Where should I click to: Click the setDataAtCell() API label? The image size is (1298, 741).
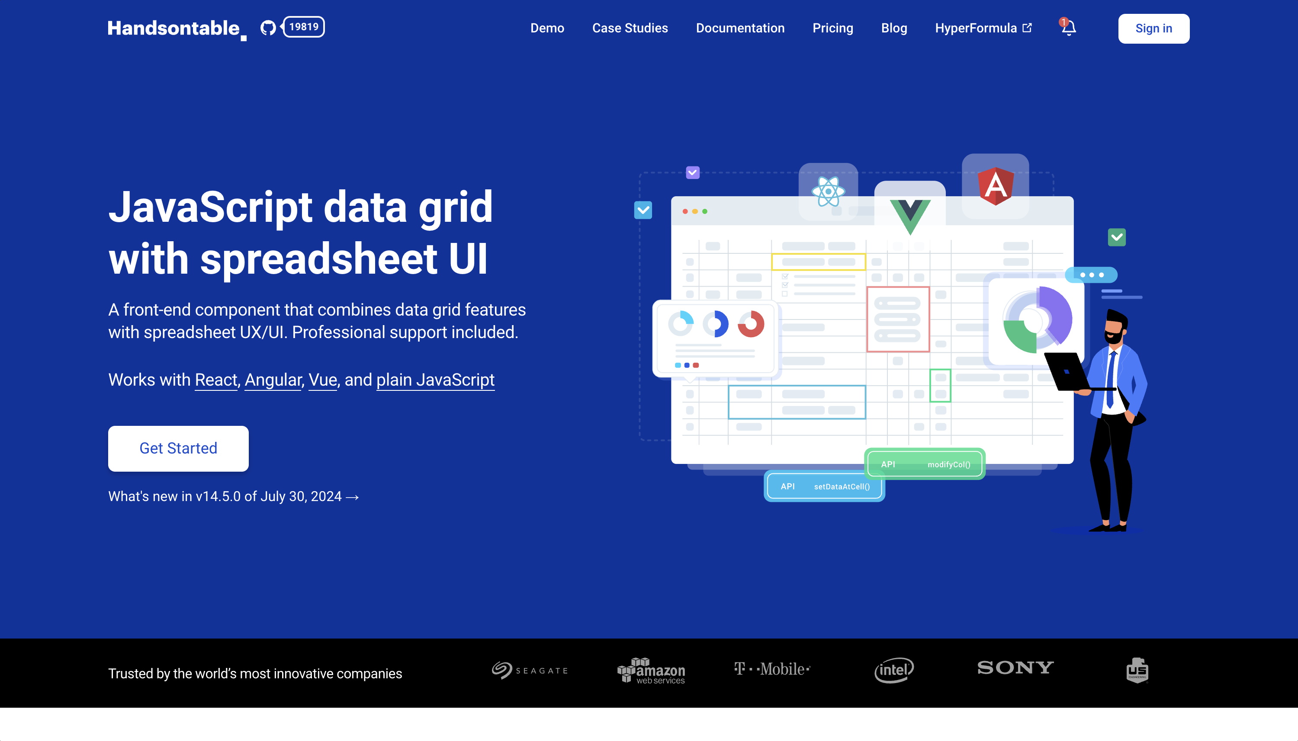pos(824,486)
